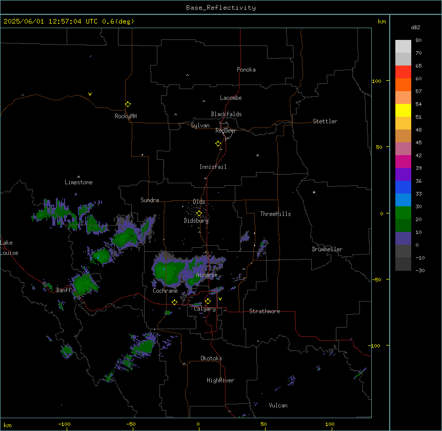Click the 80 dBZ white color swatch
The height and width of the screenshot is (431, 442).
[x=403, y=47]
